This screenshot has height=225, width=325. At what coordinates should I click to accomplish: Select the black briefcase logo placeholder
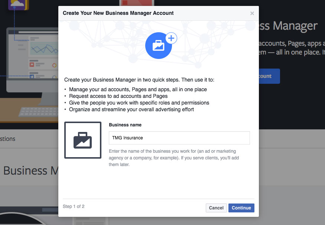tap(83, 140)
